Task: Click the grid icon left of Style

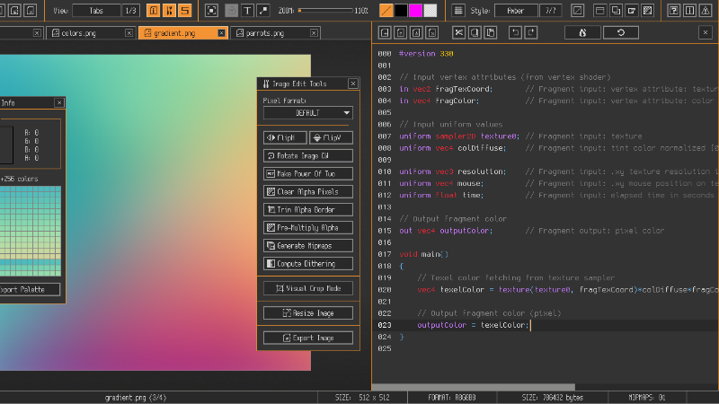Action: tap(458, 11)
